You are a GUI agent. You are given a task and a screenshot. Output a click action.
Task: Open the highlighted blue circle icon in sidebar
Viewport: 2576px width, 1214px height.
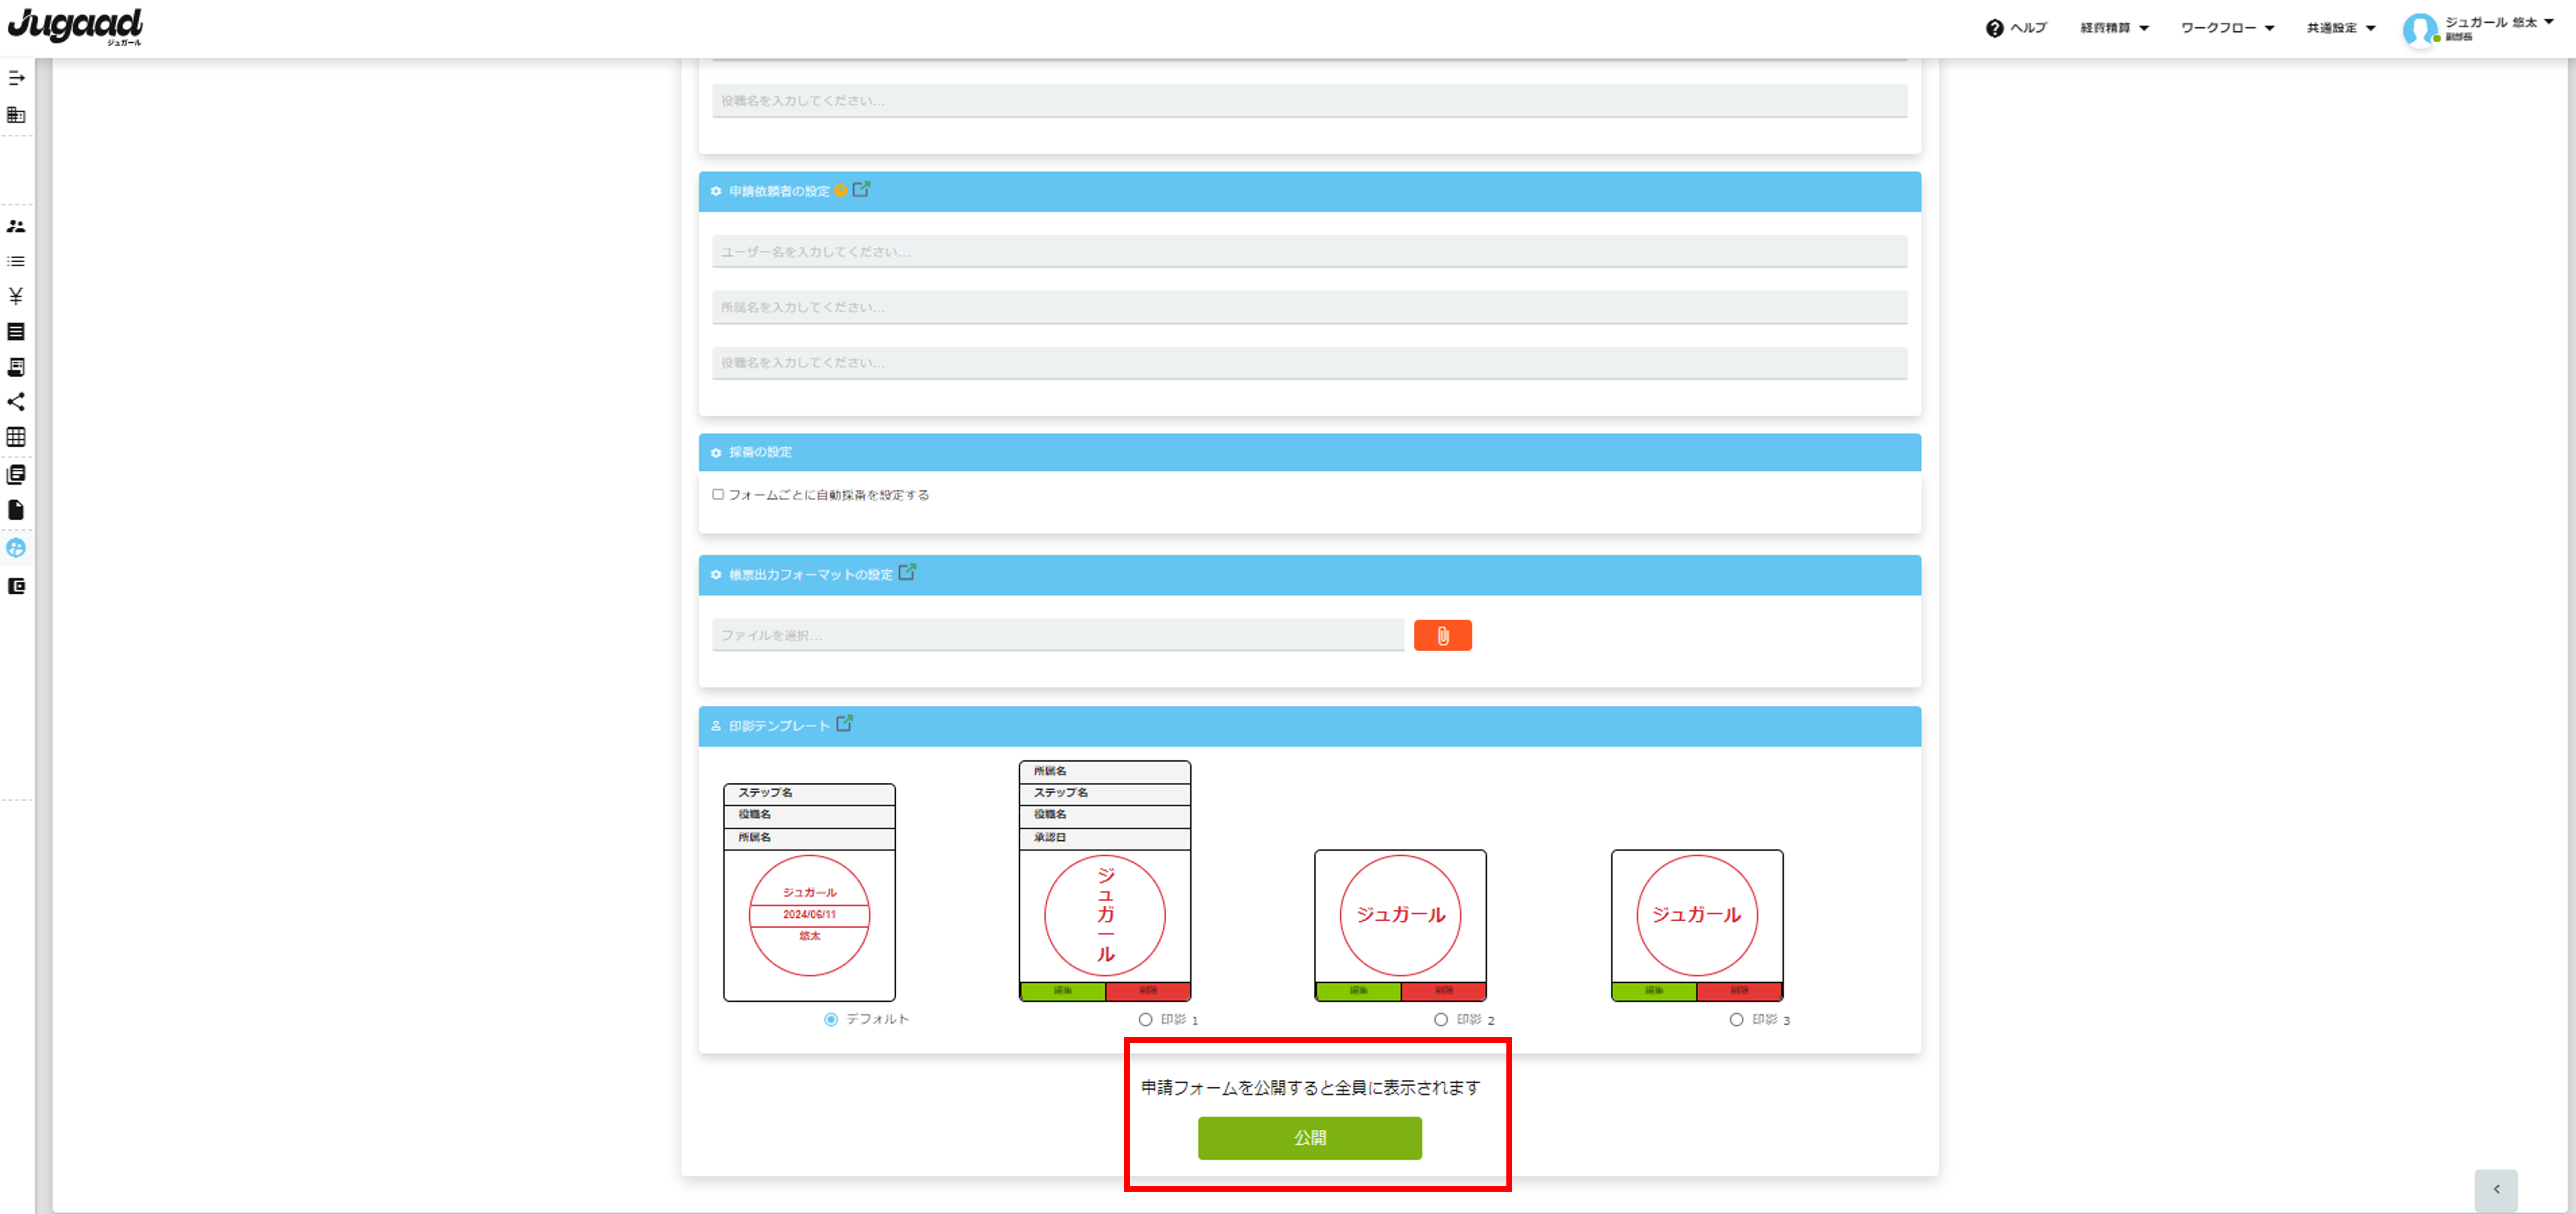tap(16, 548)
